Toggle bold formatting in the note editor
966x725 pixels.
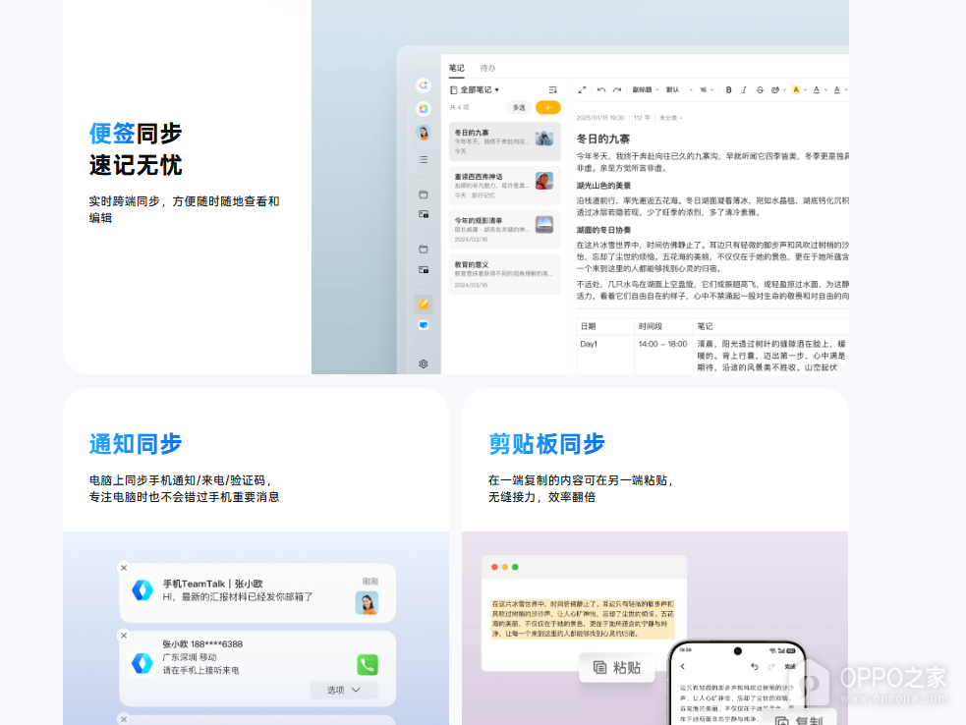[729, 90]
